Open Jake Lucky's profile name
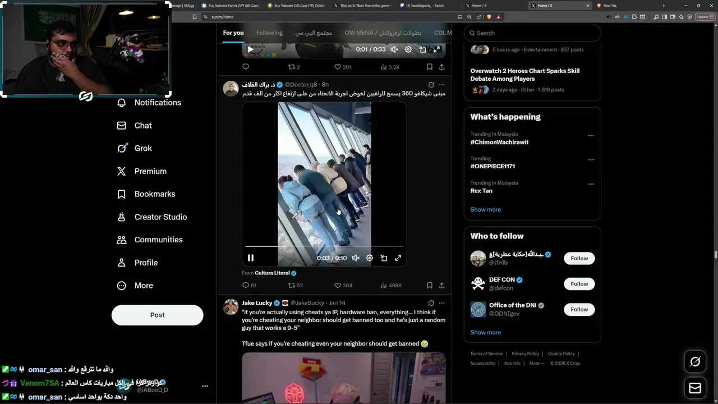This screenshot has height=404, width=718. (257, 303)
